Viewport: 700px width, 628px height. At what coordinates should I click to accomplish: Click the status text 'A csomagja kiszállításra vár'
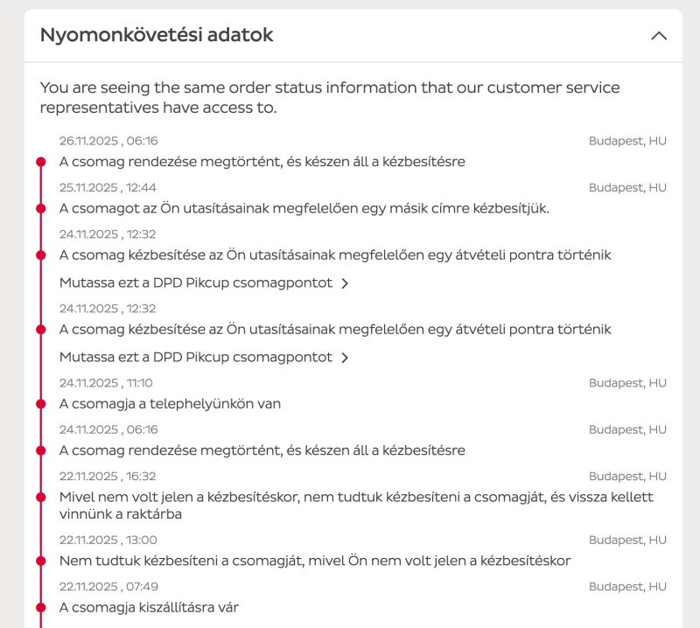149,607
